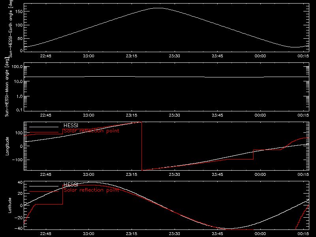Click the -40 tick on Latitude axis
The image size is (316, 237).
pyautogui.click(x=19, y=229)
